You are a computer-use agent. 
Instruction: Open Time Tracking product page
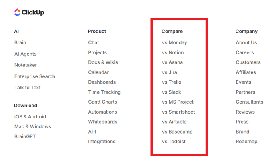pos(104,92)
